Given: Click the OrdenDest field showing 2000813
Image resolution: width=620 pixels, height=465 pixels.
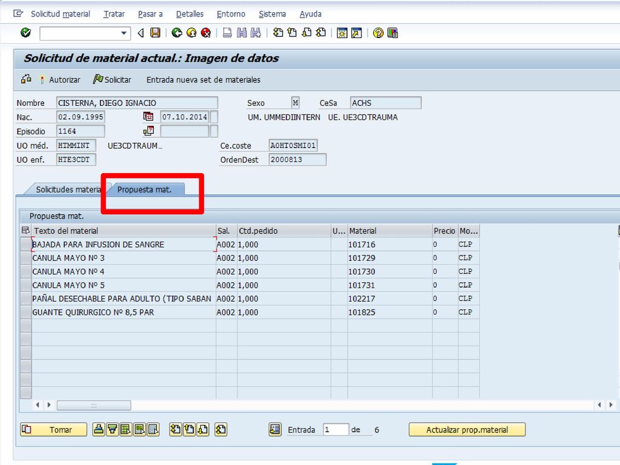Looking at the screenshot, I should click(x=297, y=160).
